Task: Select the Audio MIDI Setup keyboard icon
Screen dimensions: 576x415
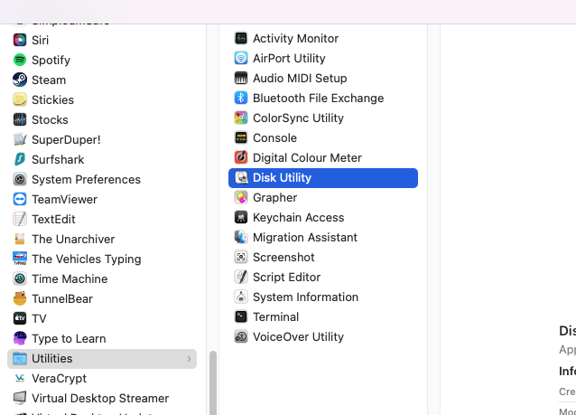Action: coord(241,78)
